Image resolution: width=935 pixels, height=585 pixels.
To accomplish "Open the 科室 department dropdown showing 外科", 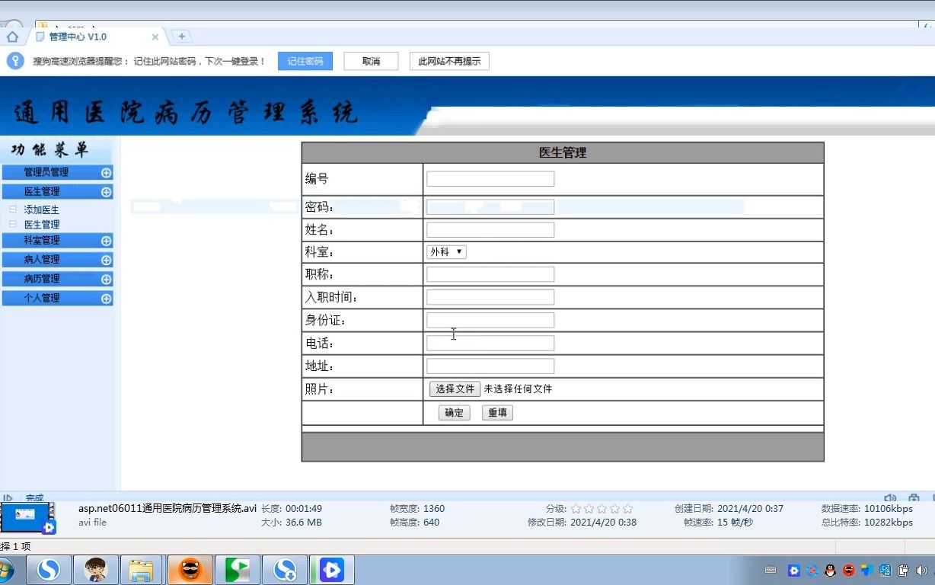I will click(446, 251).
